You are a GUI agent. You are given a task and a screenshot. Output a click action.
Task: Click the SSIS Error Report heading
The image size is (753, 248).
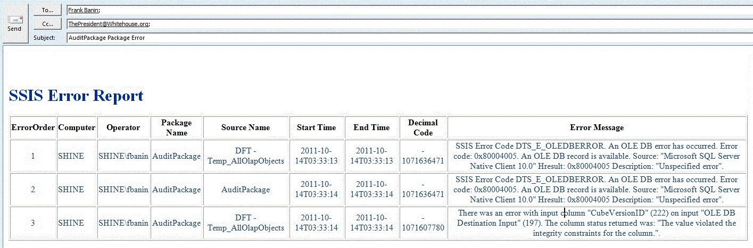click(x=76, y=96)
